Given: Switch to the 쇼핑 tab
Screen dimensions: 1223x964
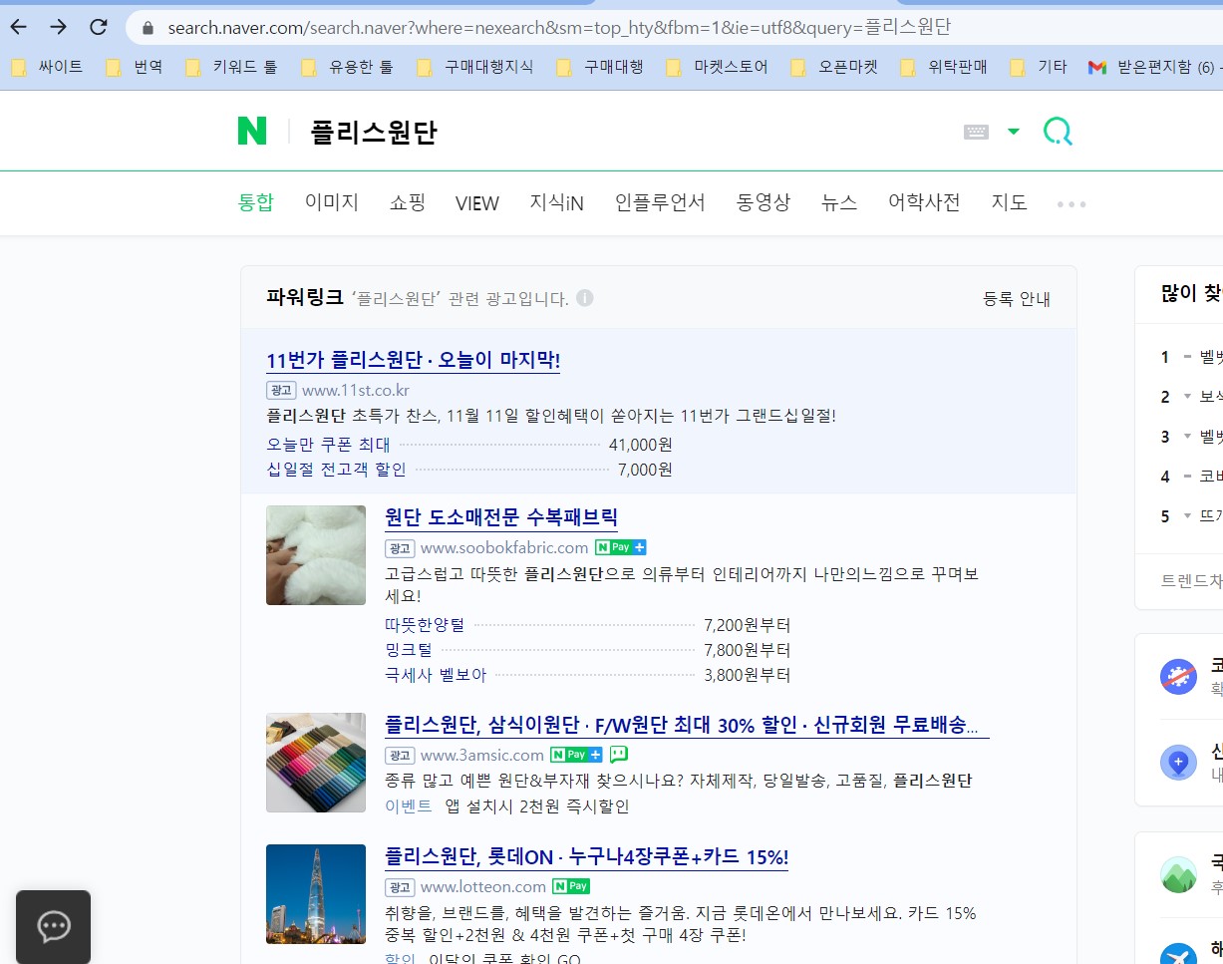Looking at the screenshot, I should (408, 202).
